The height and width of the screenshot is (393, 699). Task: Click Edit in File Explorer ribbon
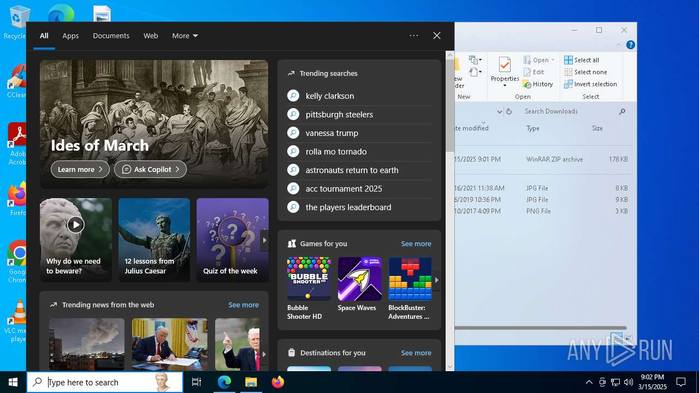tap(534, 72)
